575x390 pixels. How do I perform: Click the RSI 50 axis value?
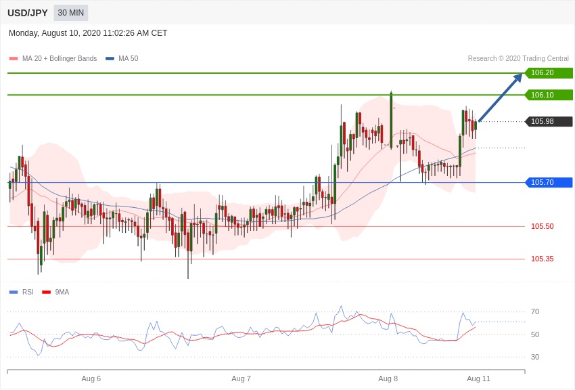(x=535, y=334)
